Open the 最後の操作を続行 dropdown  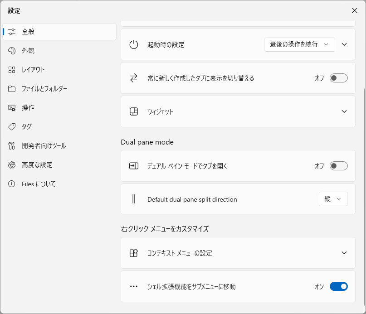pyautogui.click(x=299, y=44)
